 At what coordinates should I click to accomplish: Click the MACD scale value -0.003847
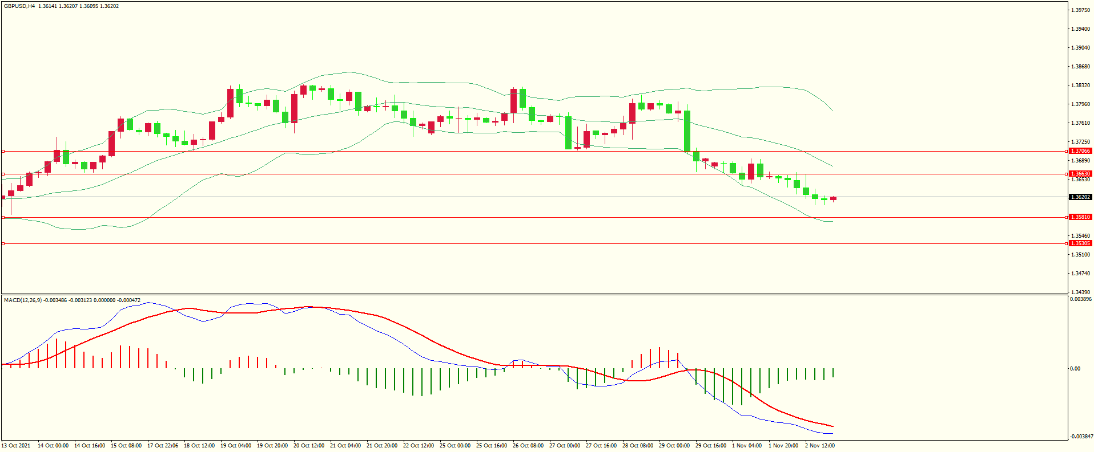click(x=1081, y=437)
